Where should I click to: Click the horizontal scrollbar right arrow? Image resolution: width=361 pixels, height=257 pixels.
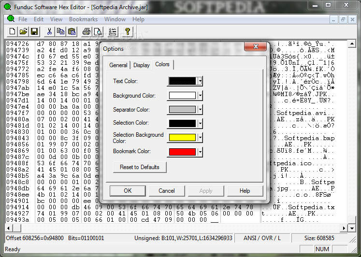pos(344,228)
